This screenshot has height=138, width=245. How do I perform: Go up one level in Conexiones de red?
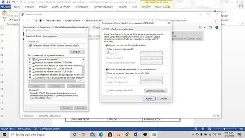tap(36, 21)
